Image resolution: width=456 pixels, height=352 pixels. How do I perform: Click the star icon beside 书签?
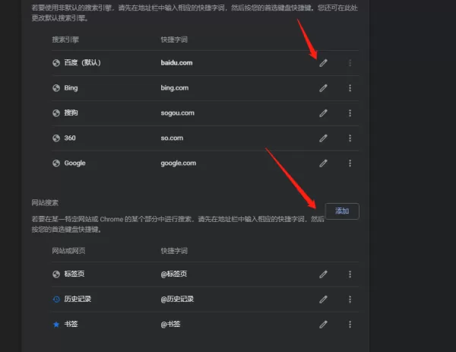point(56,325)
